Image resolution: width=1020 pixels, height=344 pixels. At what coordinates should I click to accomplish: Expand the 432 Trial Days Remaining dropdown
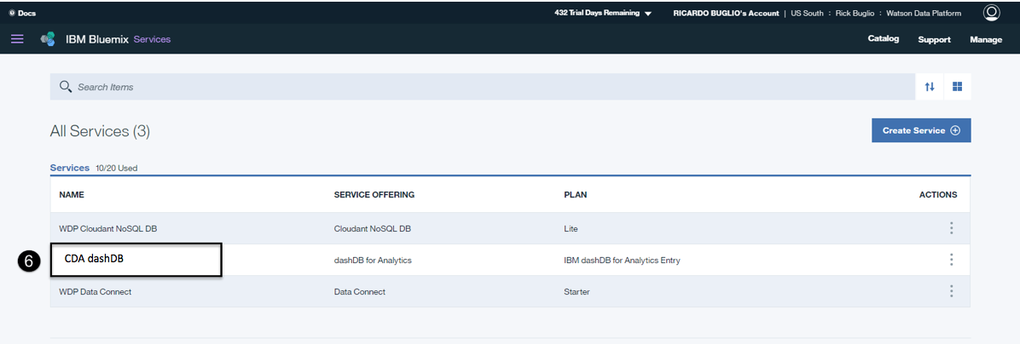603,12
